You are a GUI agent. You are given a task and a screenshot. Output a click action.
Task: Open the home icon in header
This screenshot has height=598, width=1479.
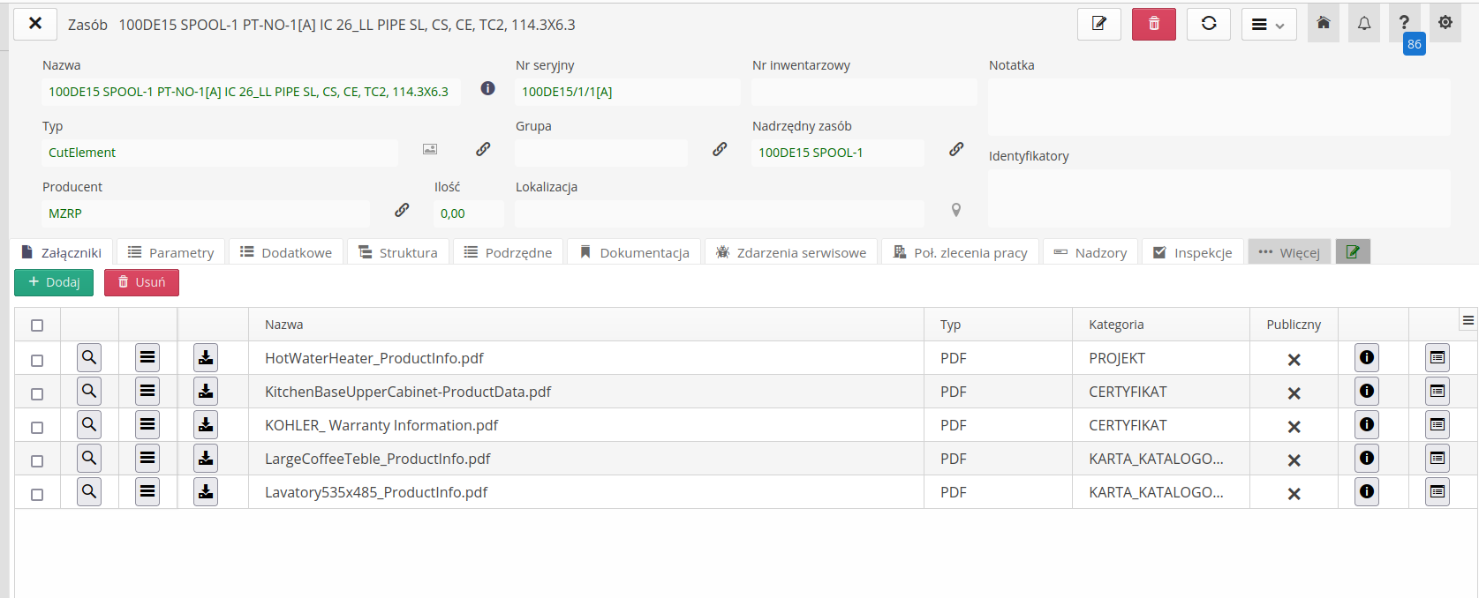coord(1323,24)
